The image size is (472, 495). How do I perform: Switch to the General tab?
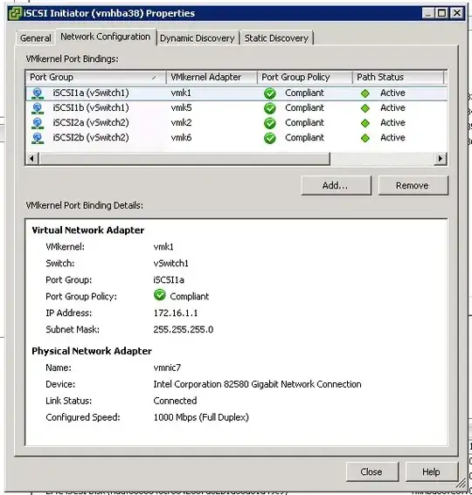(x=36, y=38)
